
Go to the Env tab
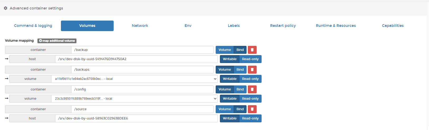tap(188, 26)
